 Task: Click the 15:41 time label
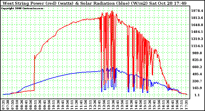click(x=154, y=105)
